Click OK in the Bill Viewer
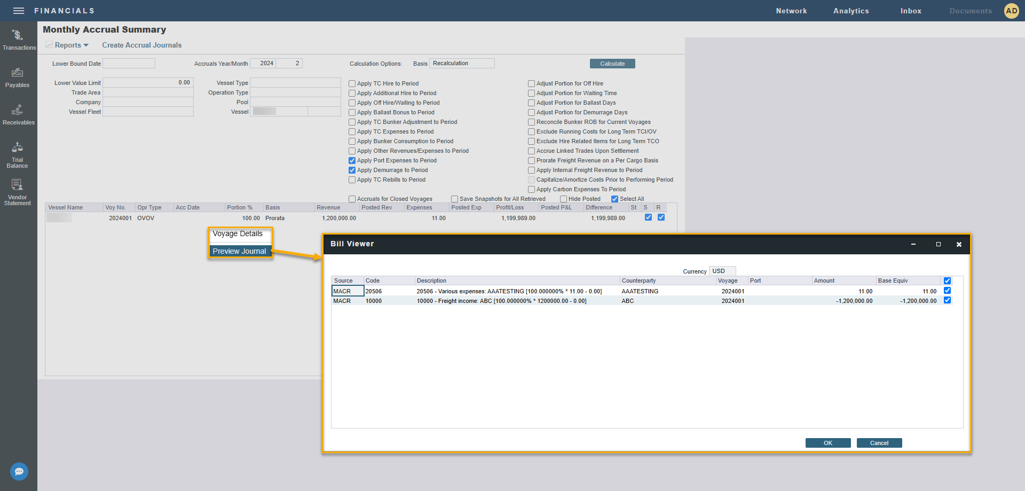 point(827,443)
